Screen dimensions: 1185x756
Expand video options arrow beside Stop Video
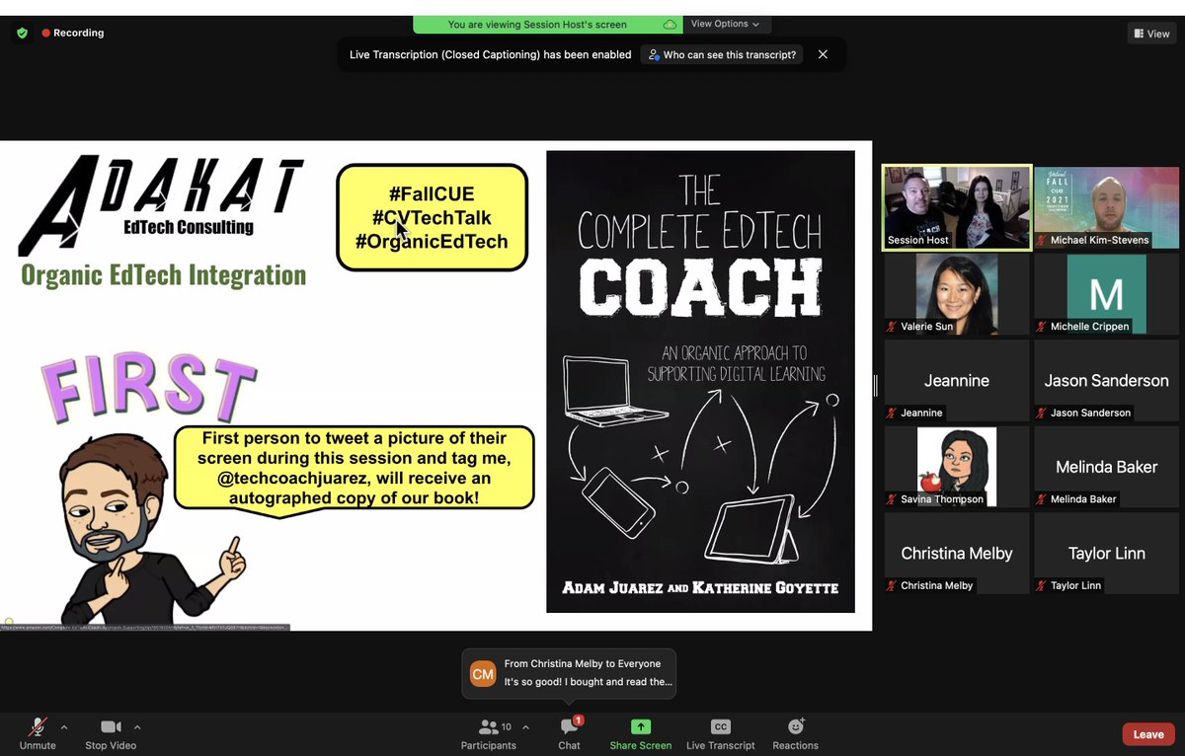(137, 727)
